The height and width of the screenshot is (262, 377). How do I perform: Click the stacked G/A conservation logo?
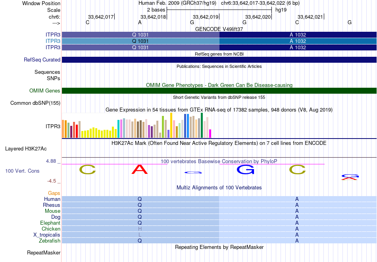click(350, 177)
